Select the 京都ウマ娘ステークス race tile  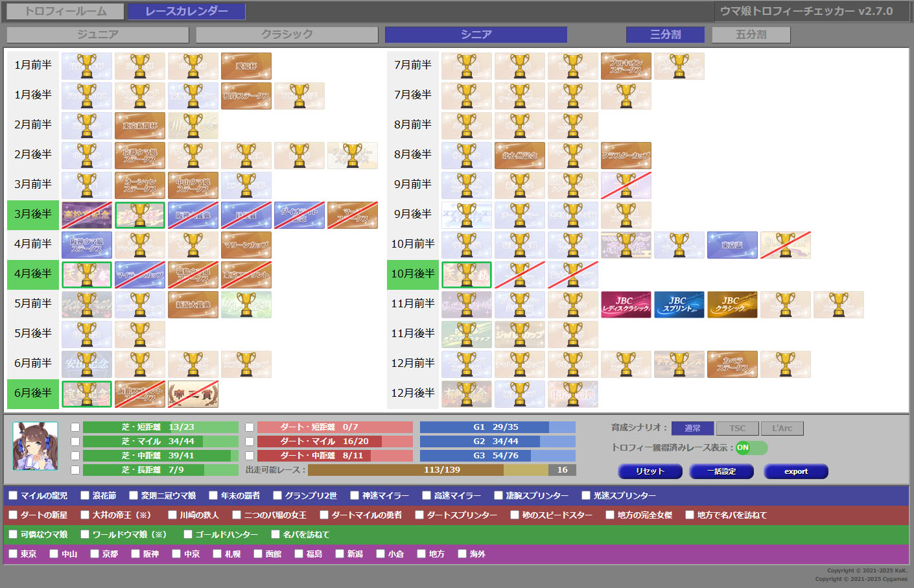point(140,156)
